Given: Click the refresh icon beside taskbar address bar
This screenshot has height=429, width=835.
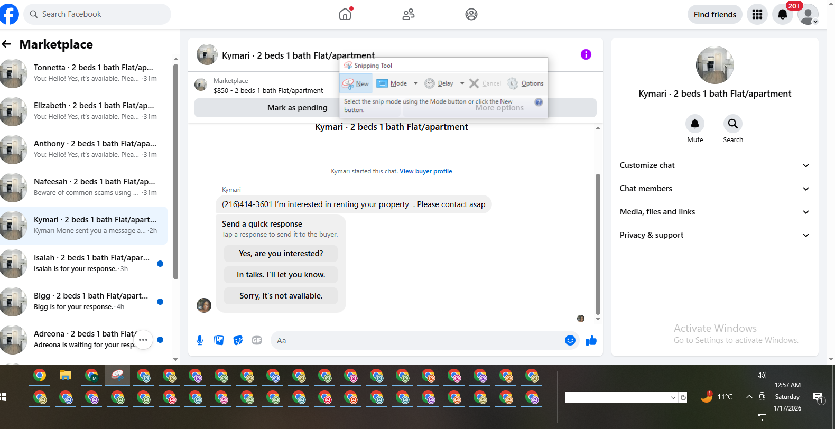Looking at the screenshot, I should pyautogui.click(x=683, y=397).
